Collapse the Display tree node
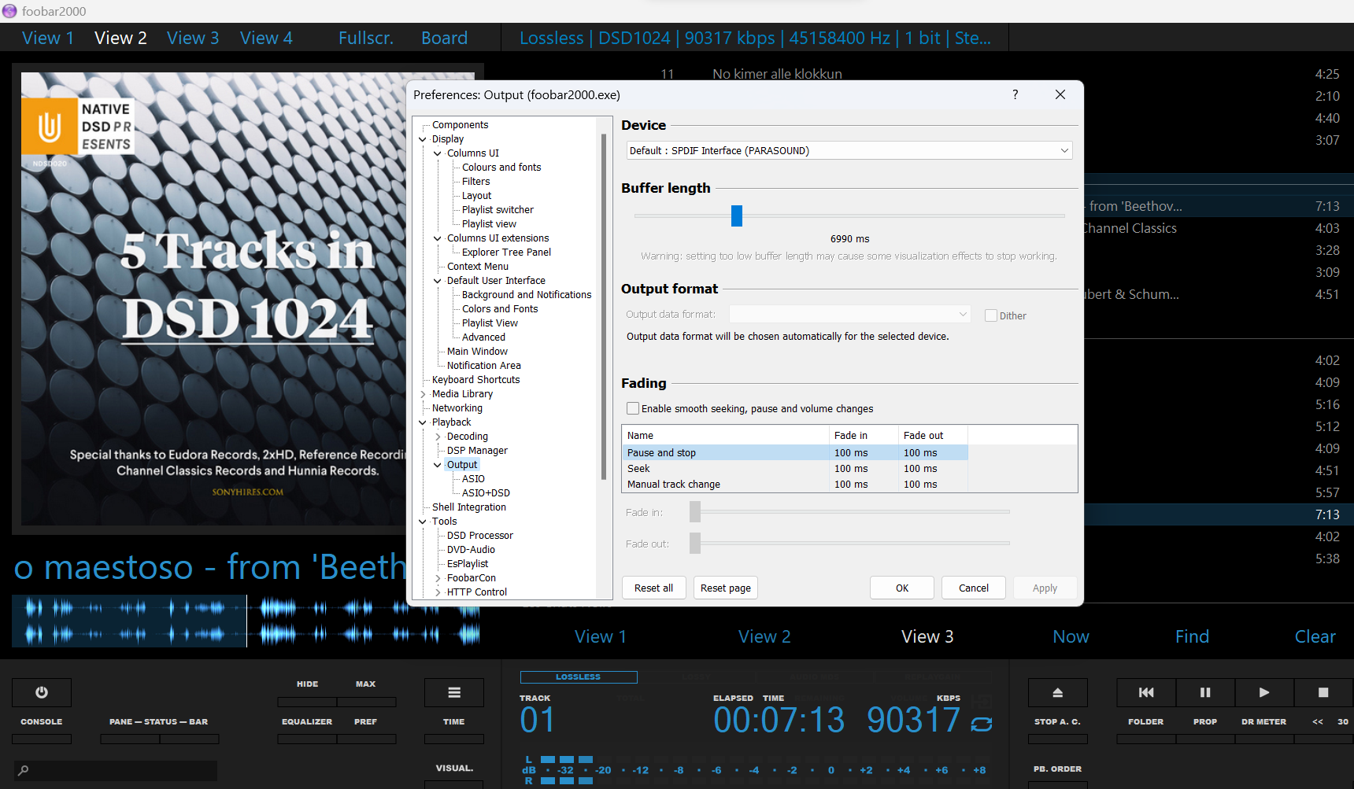The height and width of the screenshot is (789, 1354). click(423, 139)
